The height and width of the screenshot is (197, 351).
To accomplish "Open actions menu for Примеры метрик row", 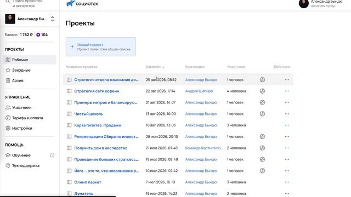I will click(287, 102).
